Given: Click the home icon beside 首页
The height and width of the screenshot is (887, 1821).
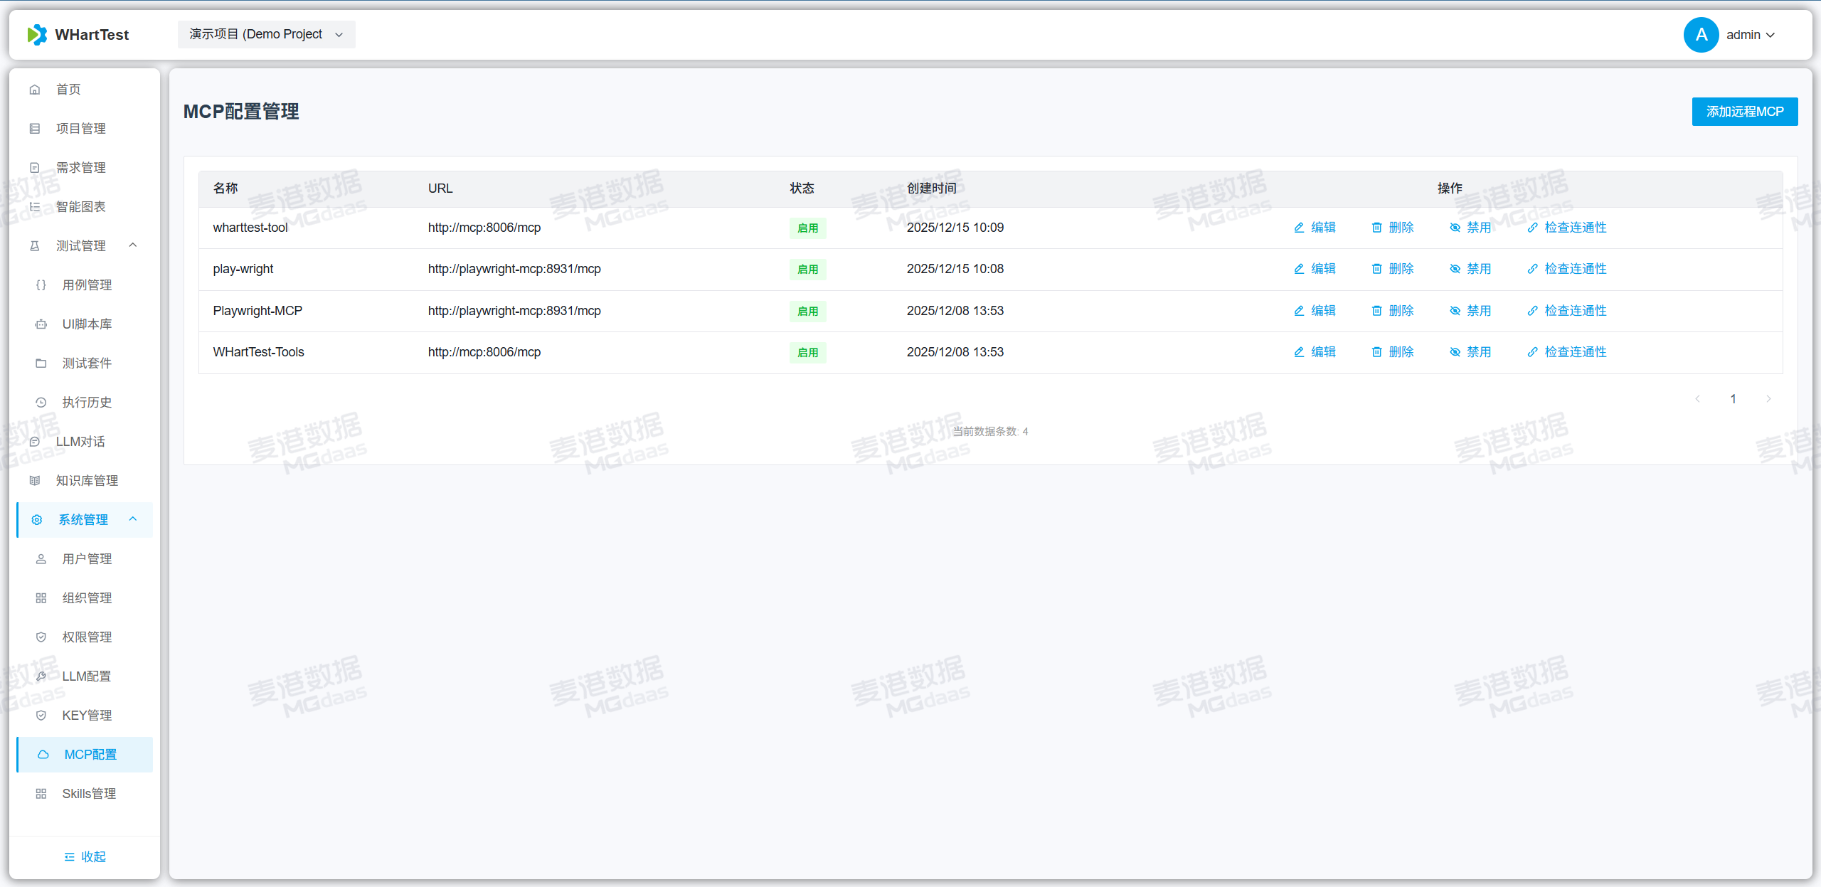Looking at the screenshot, I should point(35,90).
